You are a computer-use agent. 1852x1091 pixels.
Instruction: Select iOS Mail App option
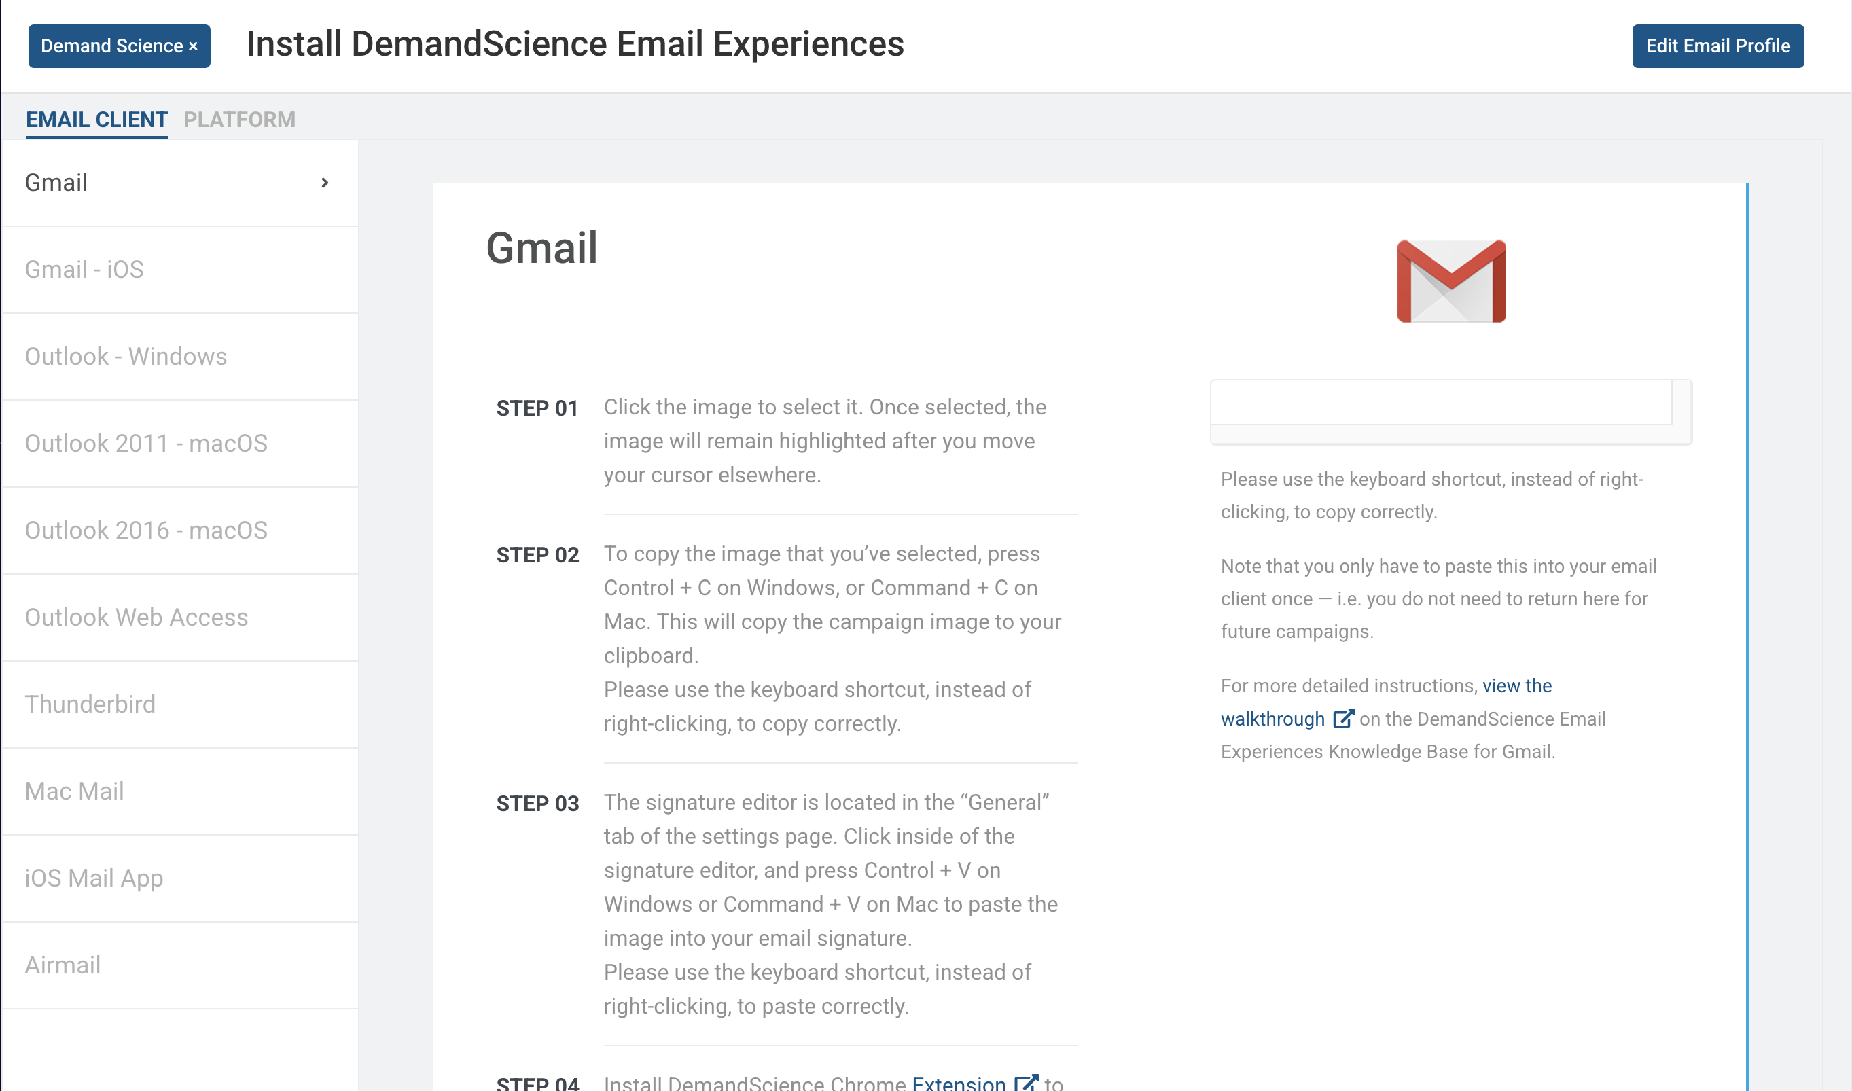[x=180, y=878]
